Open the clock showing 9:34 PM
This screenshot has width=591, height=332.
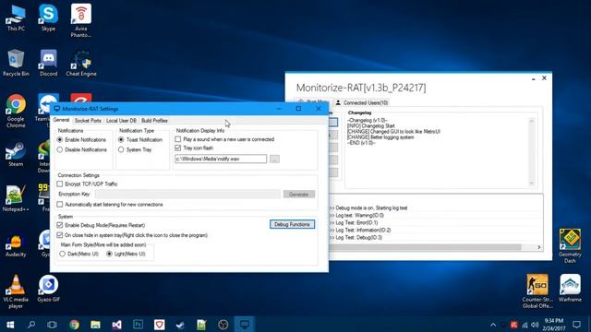(x=554, y=325)
